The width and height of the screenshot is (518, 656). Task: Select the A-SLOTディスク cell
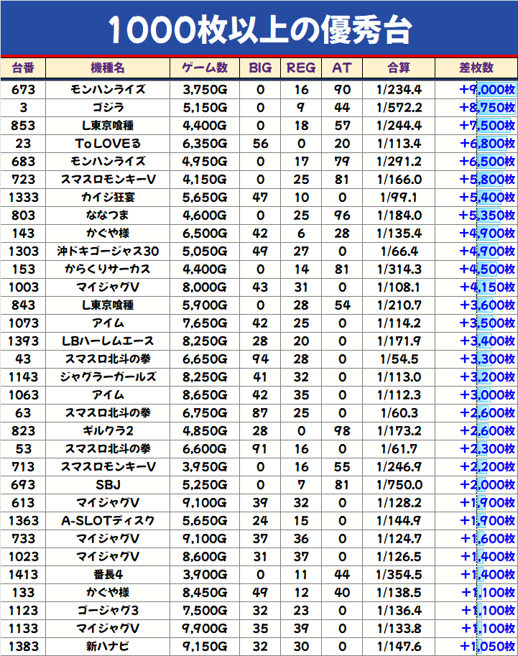108,522
